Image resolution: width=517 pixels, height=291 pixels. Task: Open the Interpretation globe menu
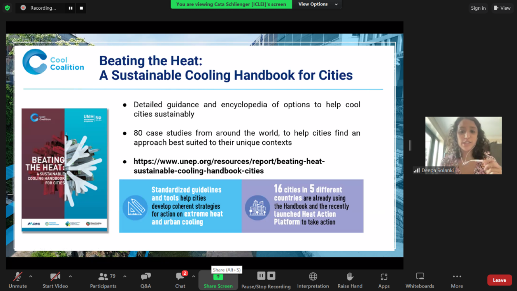(313, 280)
